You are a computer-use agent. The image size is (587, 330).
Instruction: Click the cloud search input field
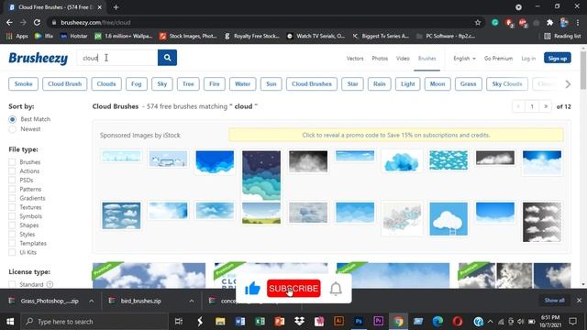click(x=117, y=58)
